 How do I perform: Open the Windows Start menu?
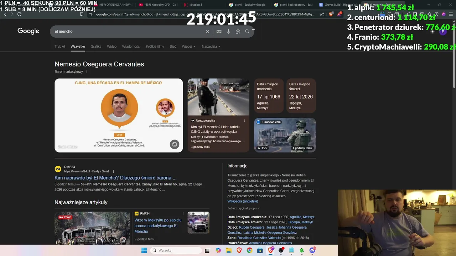[x=144, y=250]
